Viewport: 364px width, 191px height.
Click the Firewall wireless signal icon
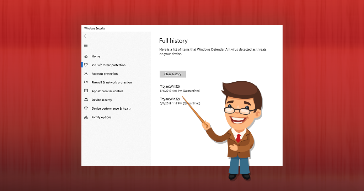pyautogui.click(x=86, y=82)
